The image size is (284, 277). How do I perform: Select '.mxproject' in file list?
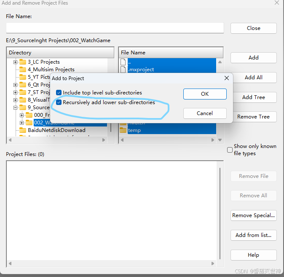click(141, 70)
